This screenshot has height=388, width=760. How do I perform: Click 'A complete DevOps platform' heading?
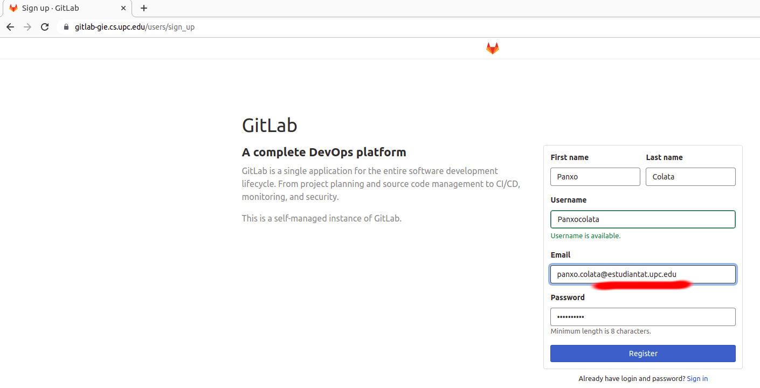tap(324, 153)
